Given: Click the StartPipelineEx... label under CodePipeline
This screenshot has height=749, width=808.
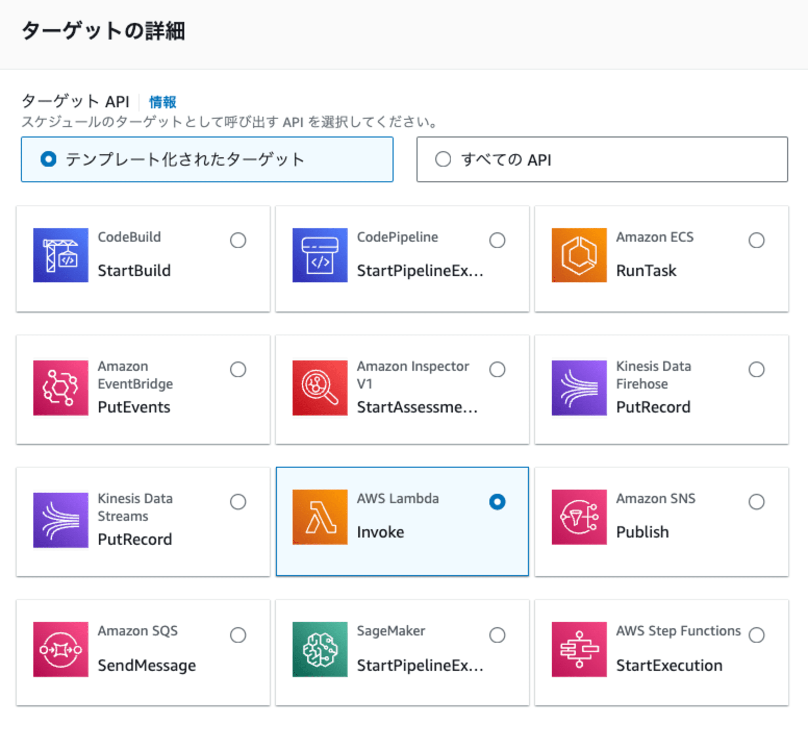Looking at the screenshot, I should coord(421,270).
